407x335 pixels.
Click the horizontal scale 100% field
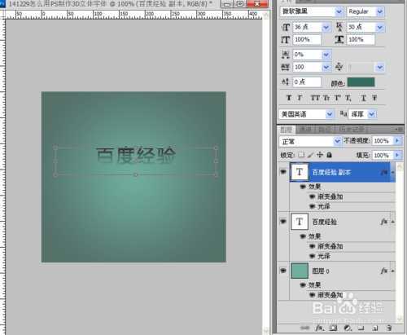[361, 40]
